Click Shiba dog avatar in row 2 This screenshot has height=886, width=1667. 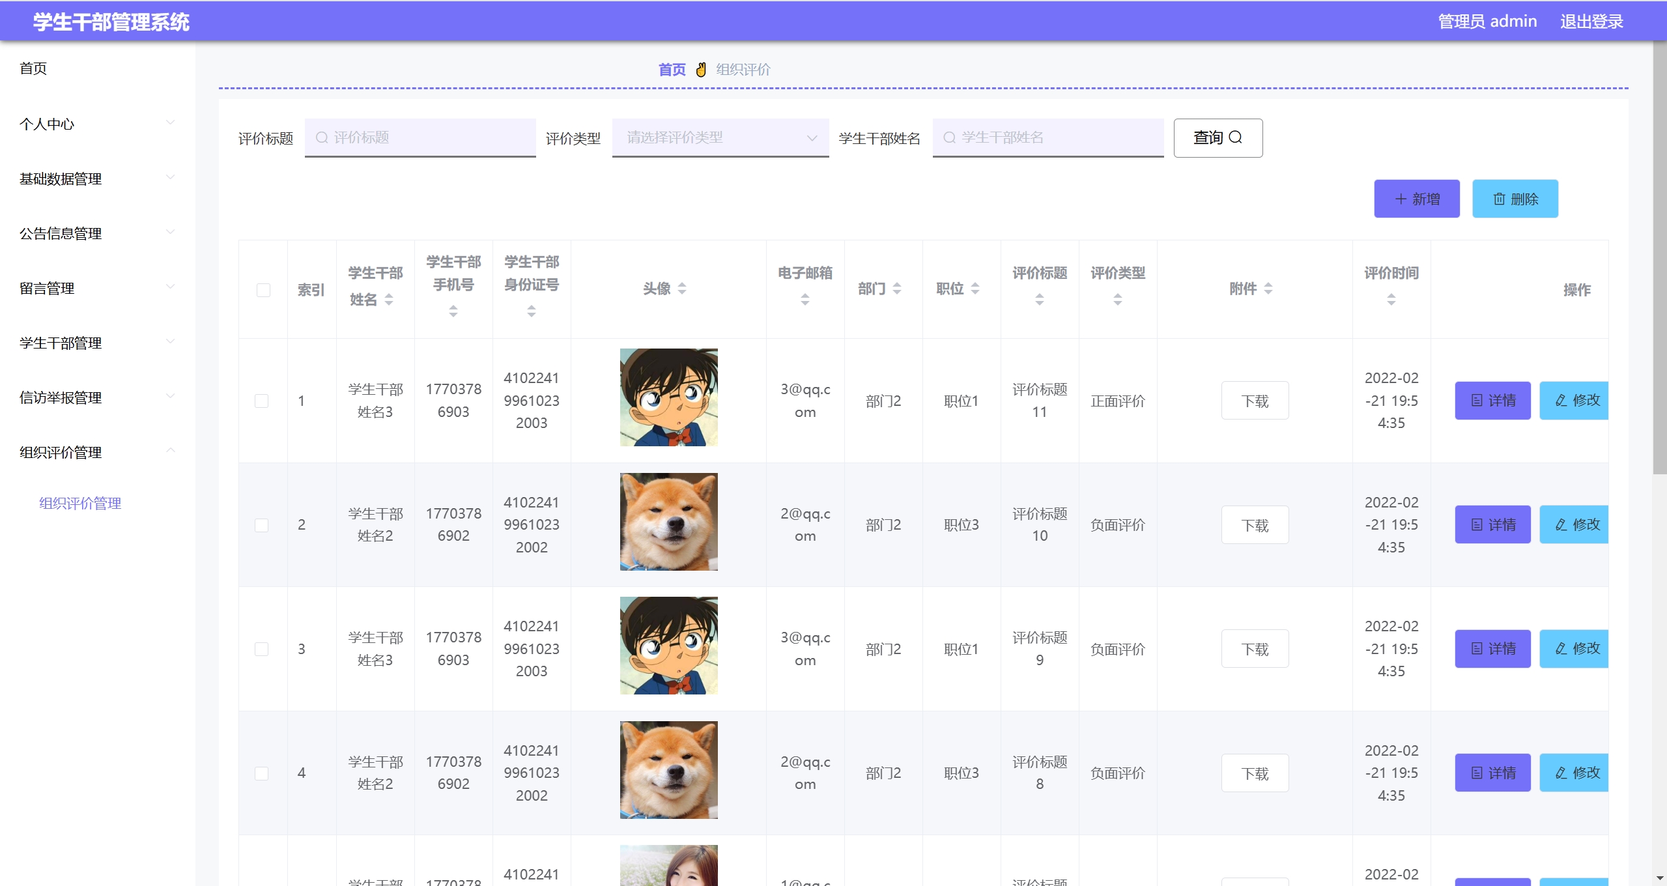(669, 522)
